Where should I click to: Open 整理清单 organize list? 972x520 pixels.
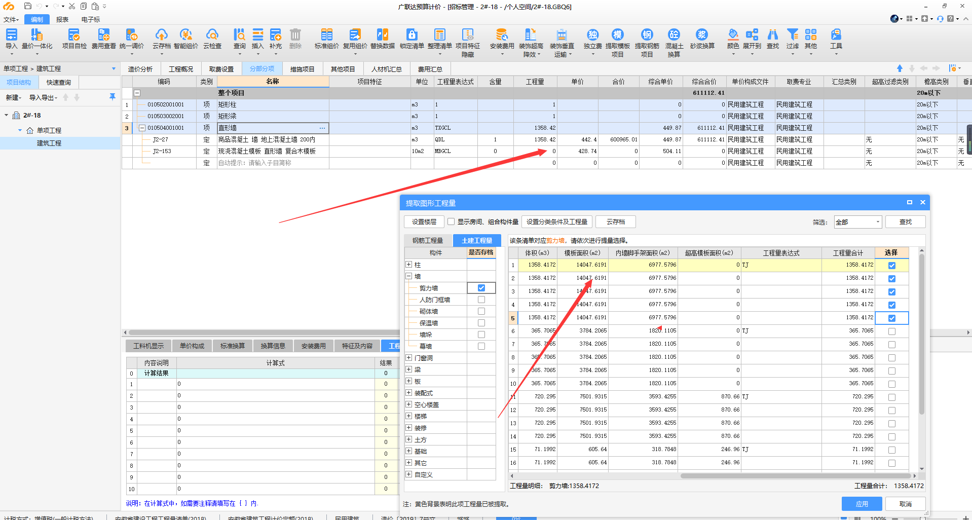click(440, 39)
